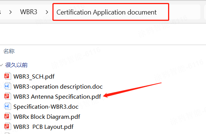Click the 很久以前 group label
This screenshot has width=206, height=134.
click(16, 65)
